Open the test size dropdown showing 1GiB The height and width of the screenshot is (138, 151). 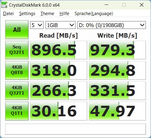[x=60, y=25]
